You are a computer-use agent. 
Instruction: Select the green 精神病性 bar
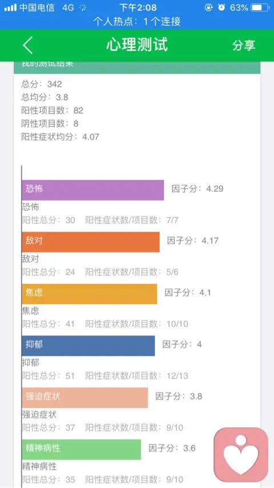tap(81, 449)
